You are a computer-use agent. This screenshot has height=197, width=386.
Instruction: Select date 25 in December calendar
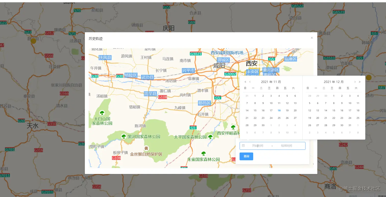coord(358,118)
